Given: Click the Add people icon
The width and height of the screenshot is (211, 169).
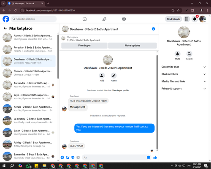Looking at the screenshot, I should (x=102, y=76).
